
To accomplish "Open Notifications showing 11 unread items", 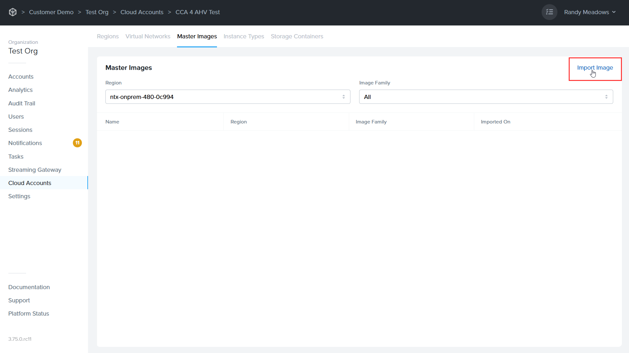I will [25, 143].
